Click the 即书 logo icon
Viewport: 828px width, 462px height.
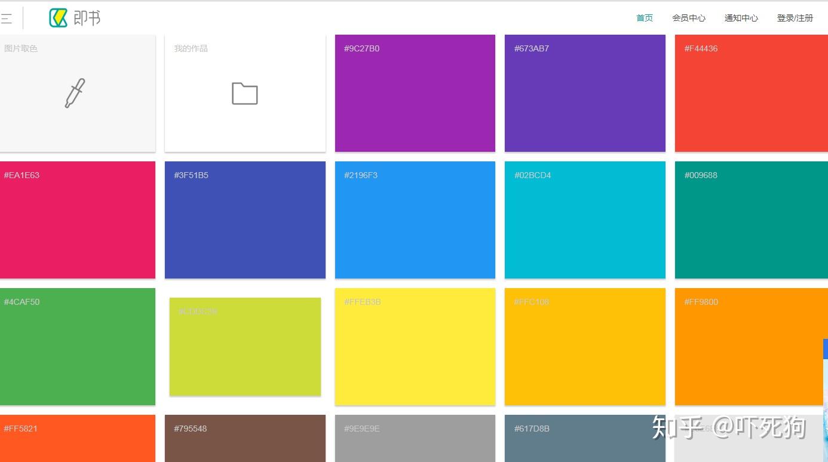pos(59,18)
